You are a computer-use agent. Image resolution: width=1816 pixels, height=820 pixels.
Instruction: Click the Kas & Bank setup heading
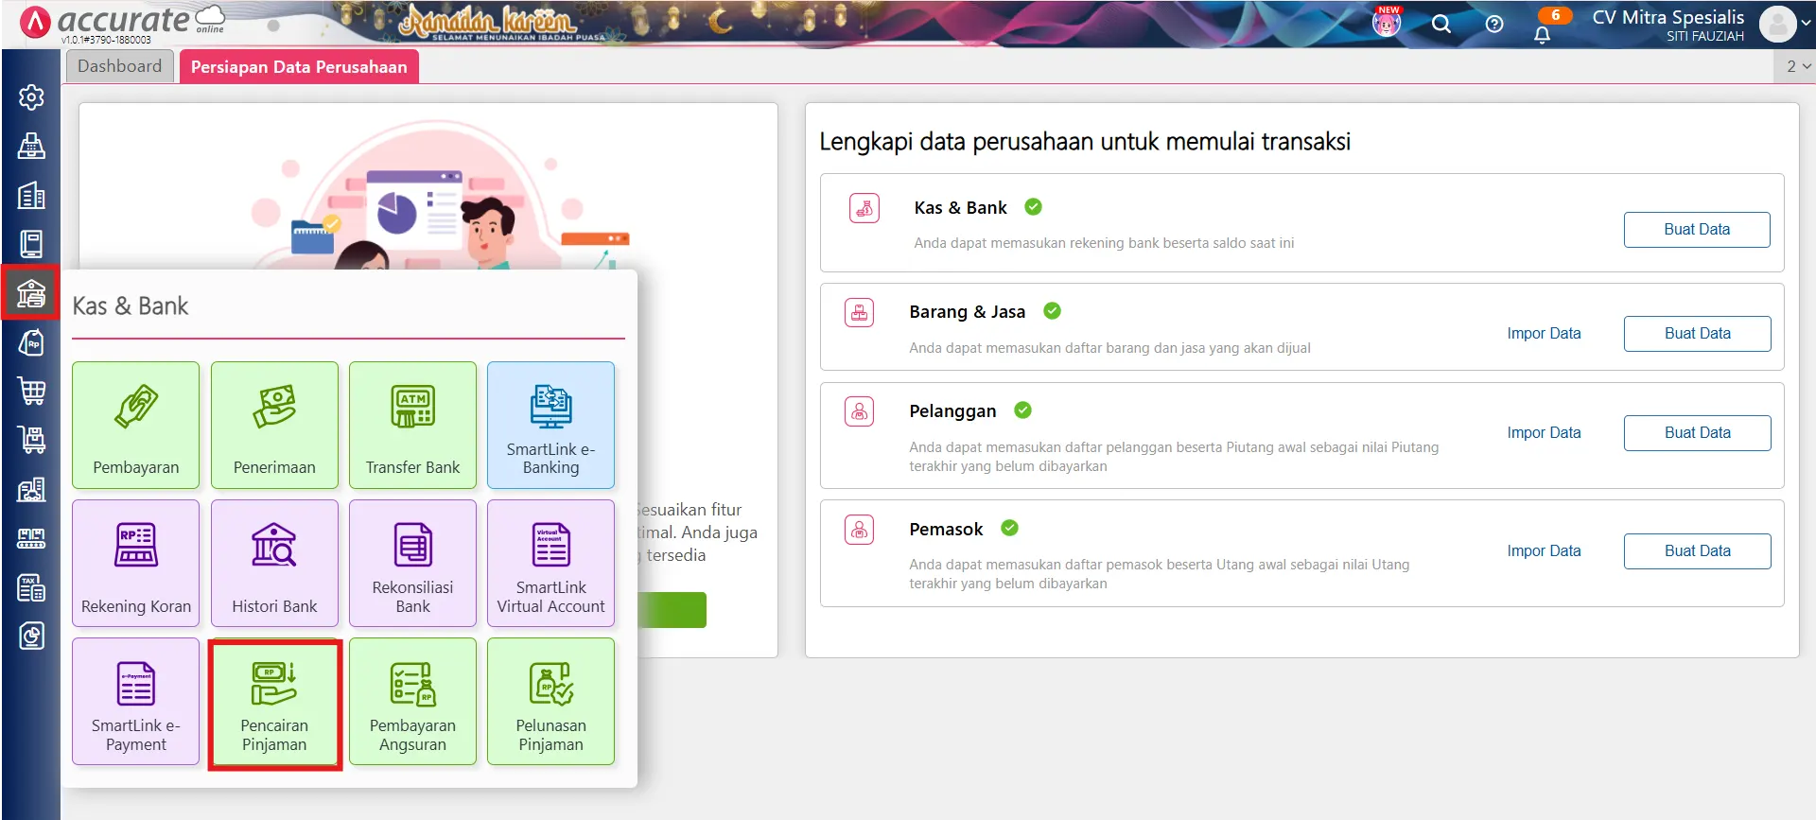point(960,208)
